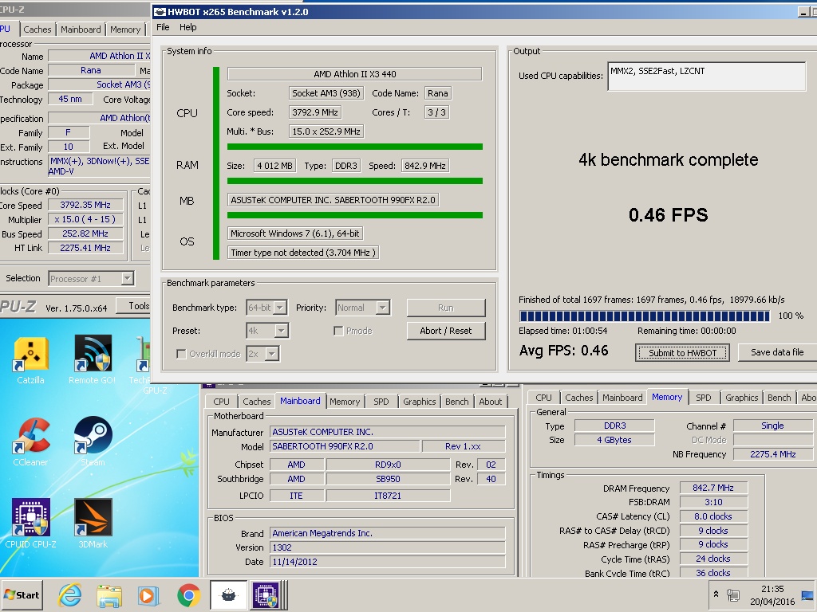Viewport: 817px width, 612px height.
Task: Open the Catzilla desktop shortcut
Action: pos(31,360)
